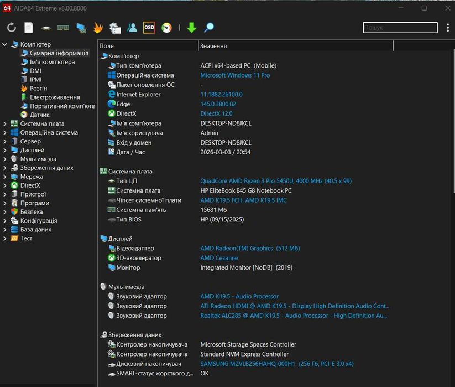Click the magnifier search toolbar icon
The width and height of the screenshot is (455, 387).
point(209,28)
